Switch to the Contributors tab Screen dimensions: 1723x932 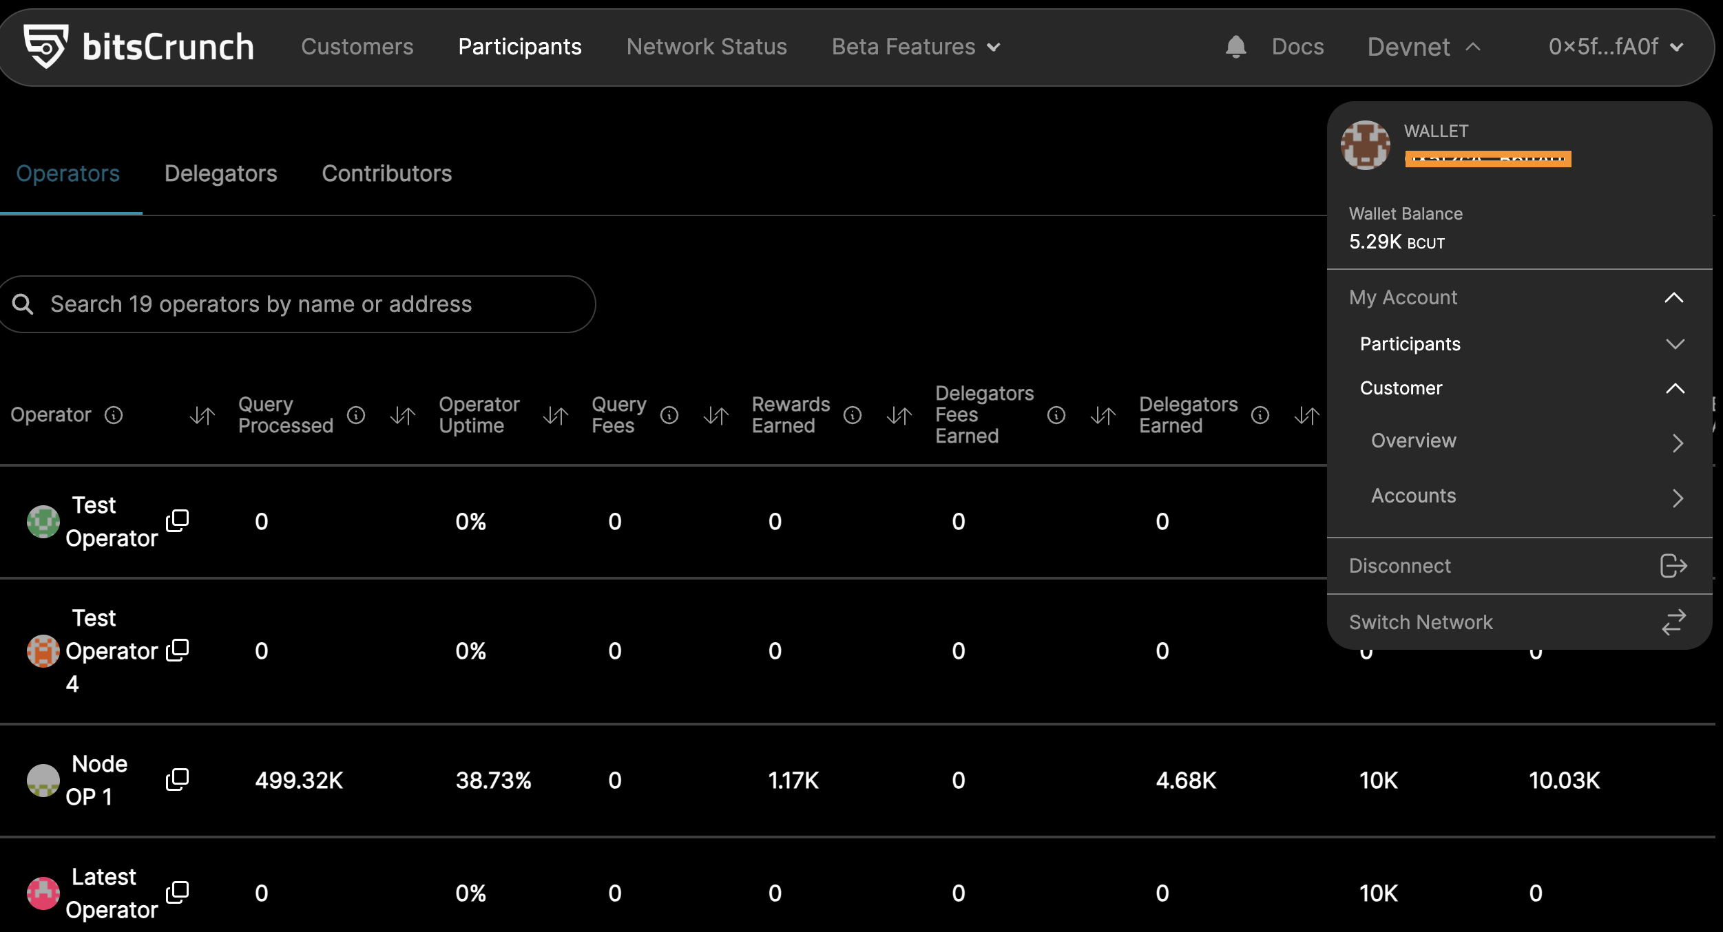point(386,173)
